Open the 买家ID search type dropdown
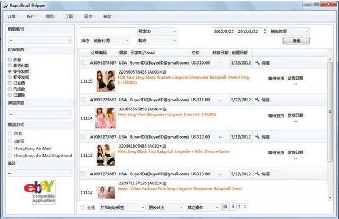This screenshot has width=339, height=219. point(157,32)
